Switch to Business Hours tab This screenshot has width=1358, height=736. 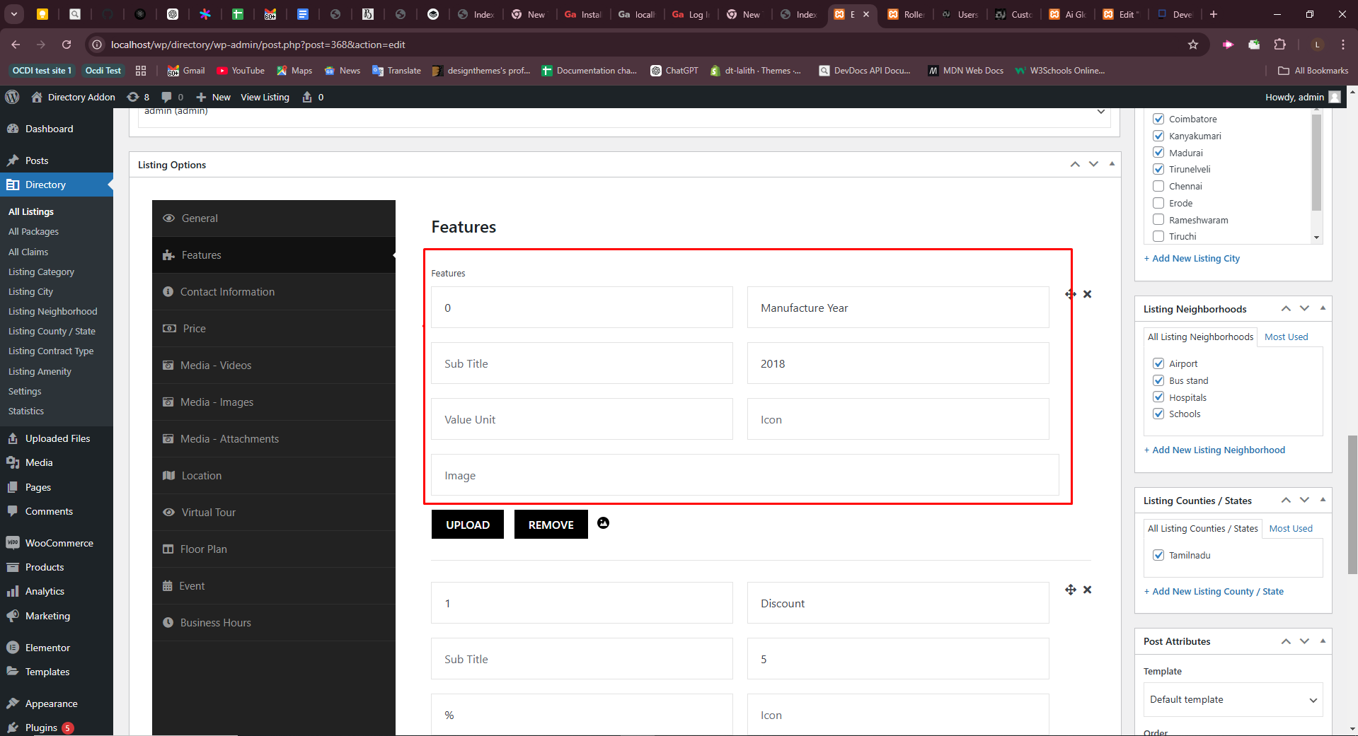(274, 623)
